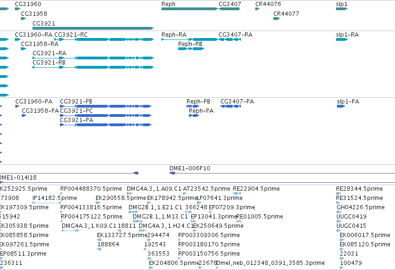Select the slp1-RA transcript glyph
The image size is (395, 270).
tap(342, 39)
